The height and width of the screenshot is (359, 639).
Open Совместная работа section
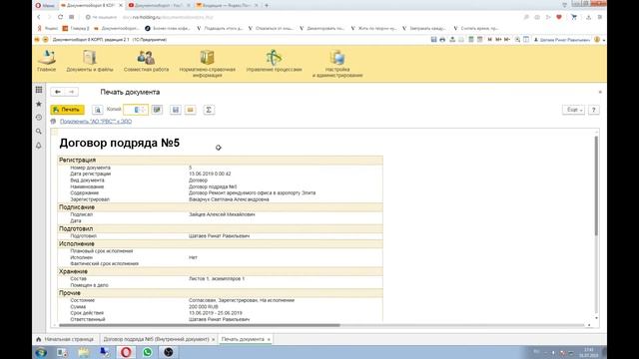point(146,61)
